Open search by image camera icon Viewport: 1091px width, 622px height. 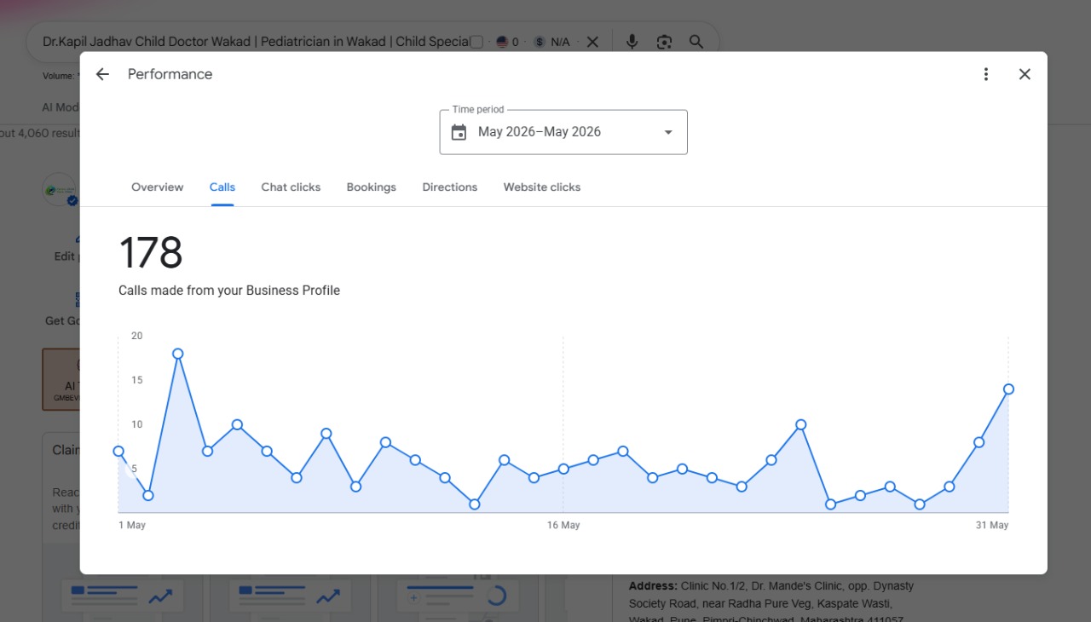[x=664, y=42]
